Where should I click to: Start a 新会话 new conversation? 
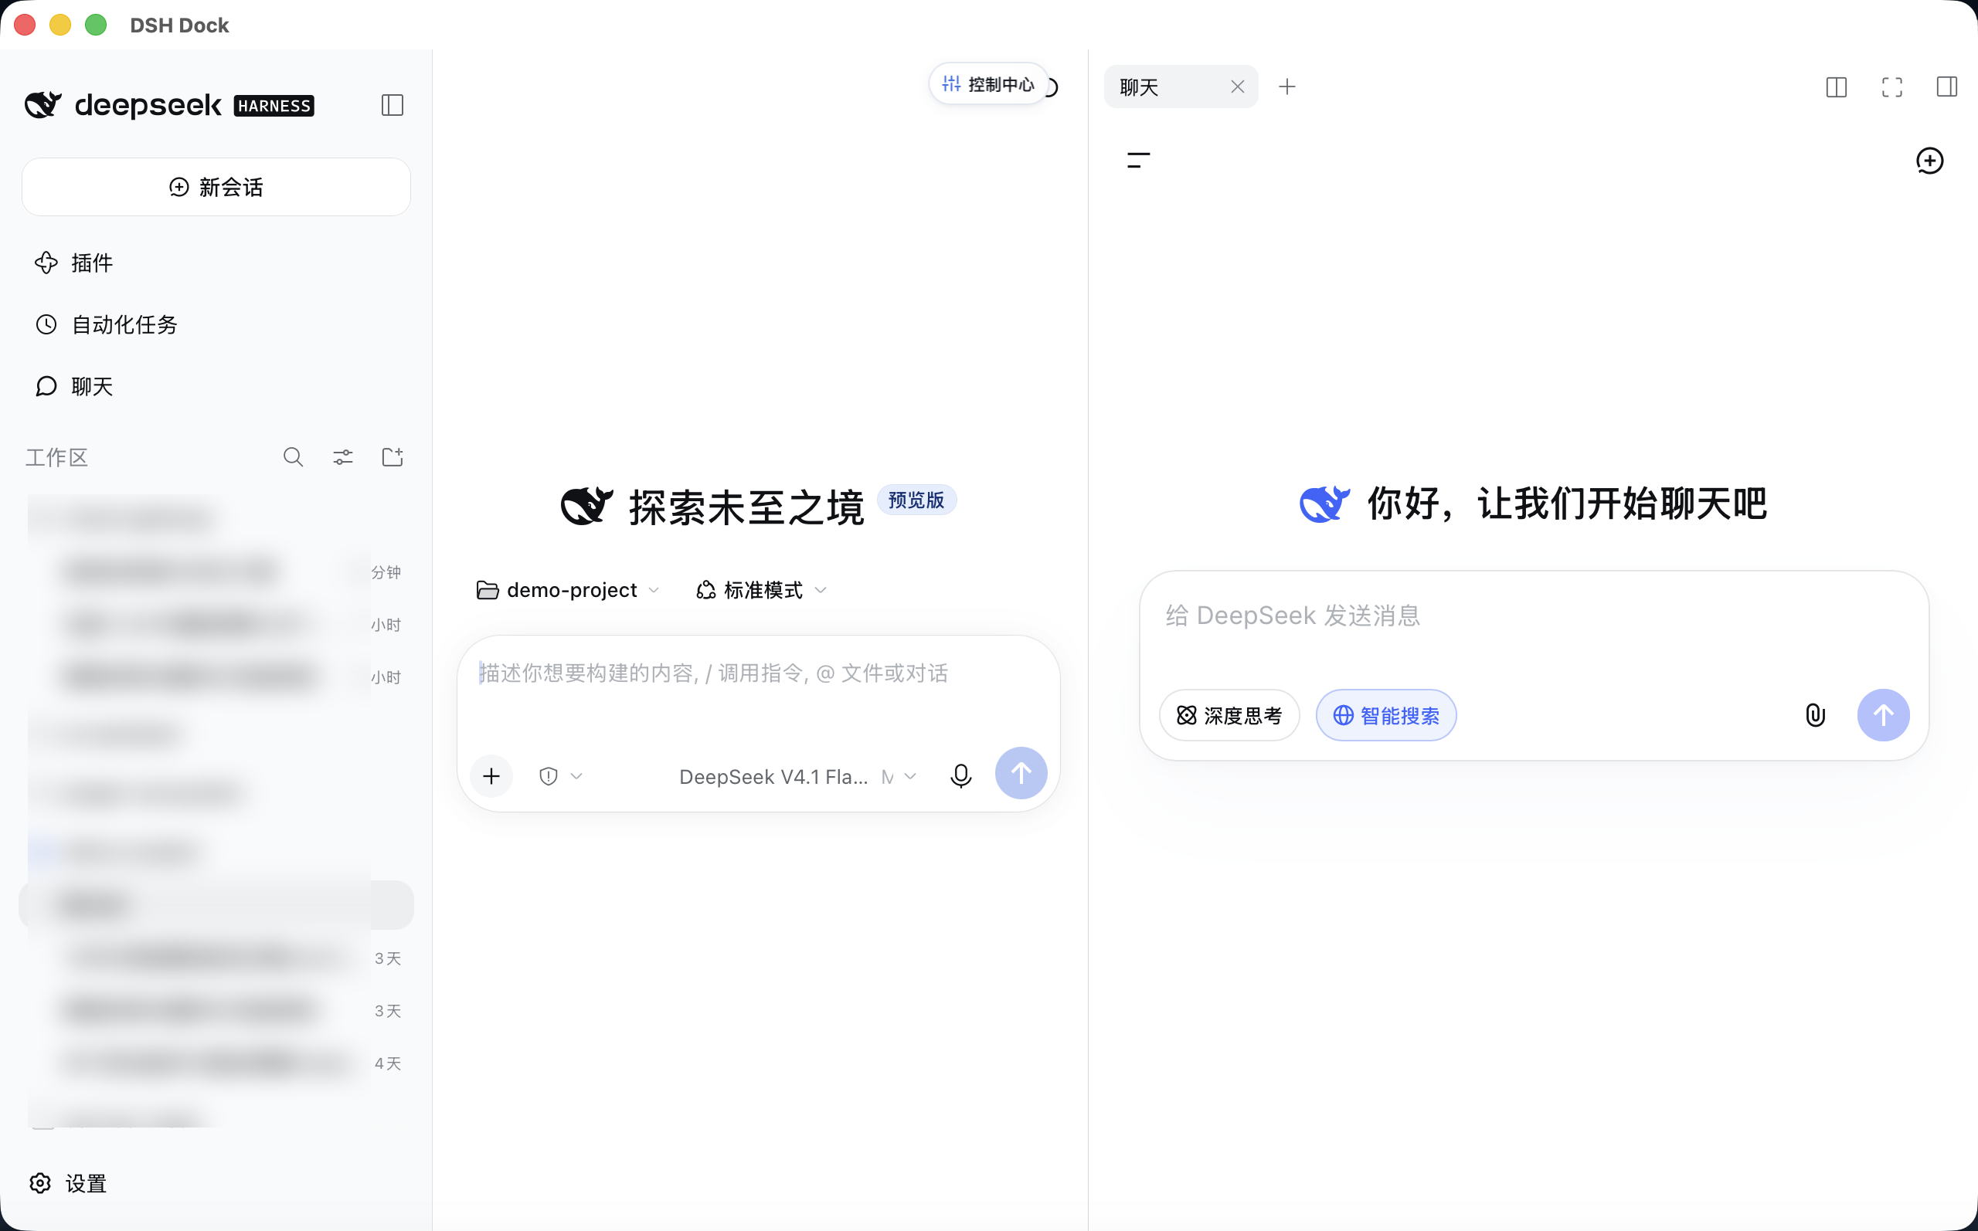pos(216,187)
